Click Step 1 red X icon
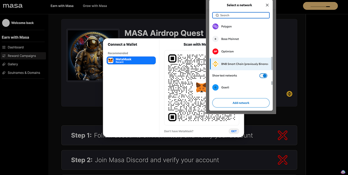The width and height of the screenshot is (348, 175). [282, 135]
